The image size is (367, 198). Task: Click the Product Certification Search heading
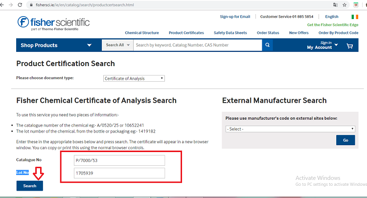[66, 64]
